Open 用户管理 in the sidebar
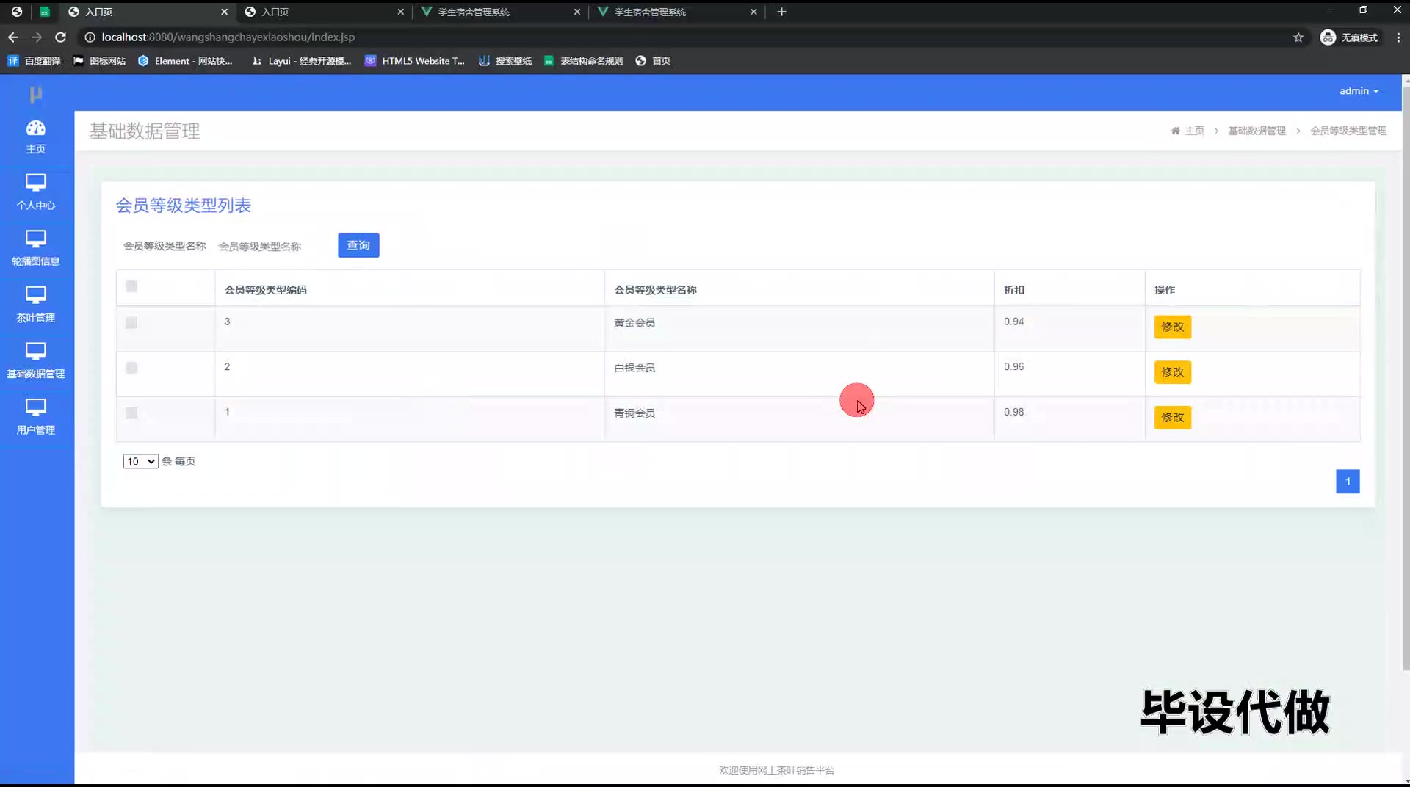This screenshot has height=787, width=1410. tap(35, 417)
